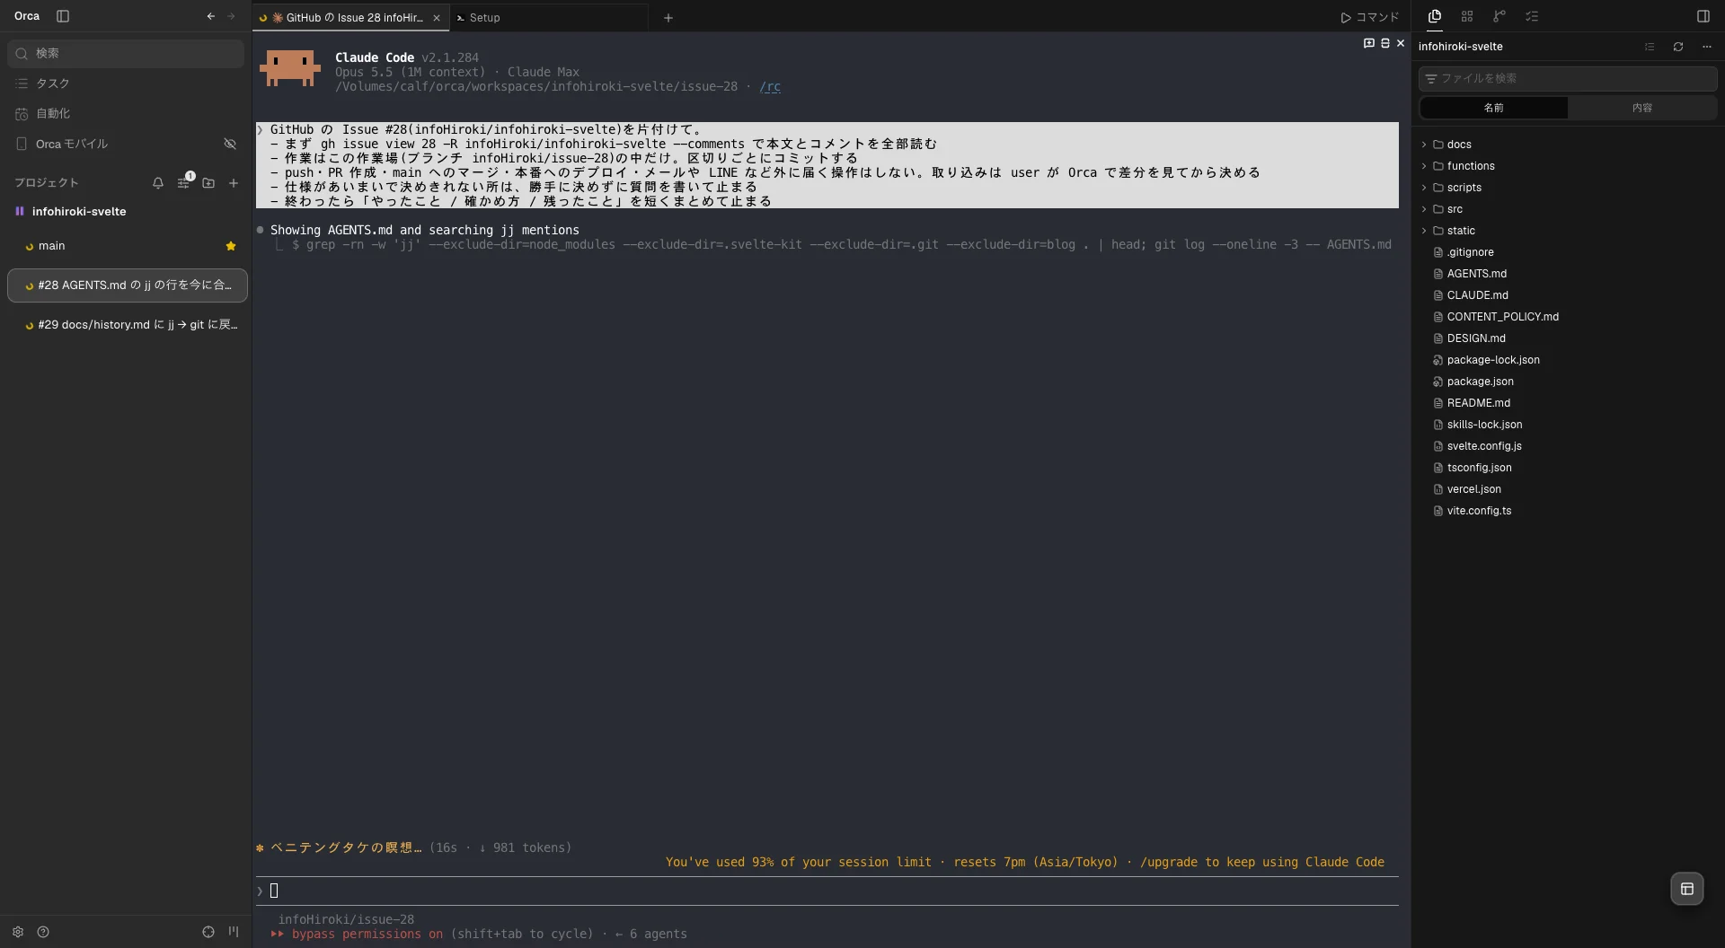Open help question mark icon

(43, 932)
